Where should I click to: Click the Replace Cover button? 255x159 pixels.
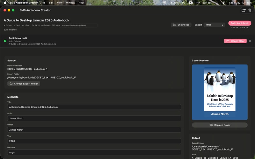[x=220, y=125]
